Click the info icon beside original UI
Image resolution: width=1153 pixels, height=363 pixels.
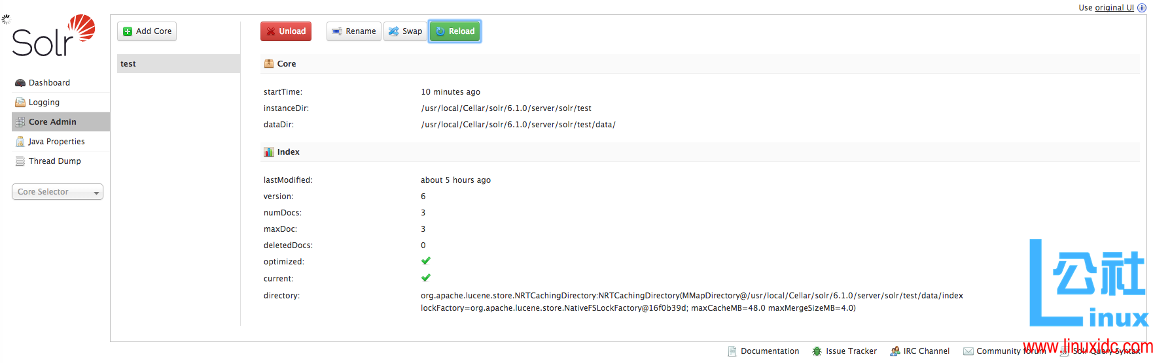pyautogui.click(x=1142, y=8)
